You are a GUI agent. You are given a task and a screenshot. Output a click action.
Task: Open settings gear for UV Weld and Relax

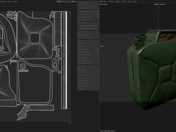(x=98, y=17)
